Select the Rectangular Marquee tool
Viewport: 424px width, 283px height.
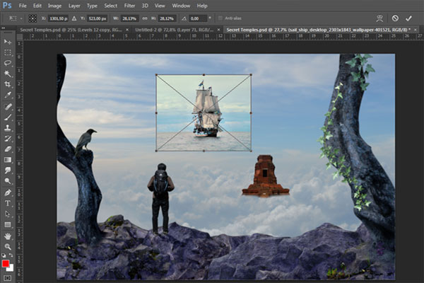(8, 52)
